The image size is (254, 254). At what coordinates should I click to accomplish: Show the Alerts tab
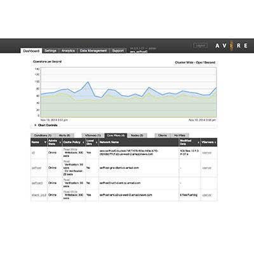tap(65, 135)
